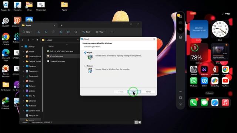
Task: Go forward in File Explorer
Action: pyautogui.click(x=28, y=40)
